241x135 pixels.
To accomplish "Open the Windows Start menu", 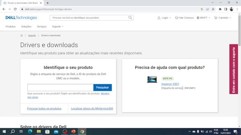I will (4, 132).
